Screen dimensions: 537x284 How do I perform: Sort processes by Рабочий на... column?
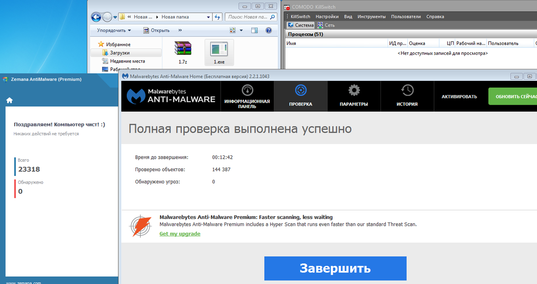(x=471, y=43)
